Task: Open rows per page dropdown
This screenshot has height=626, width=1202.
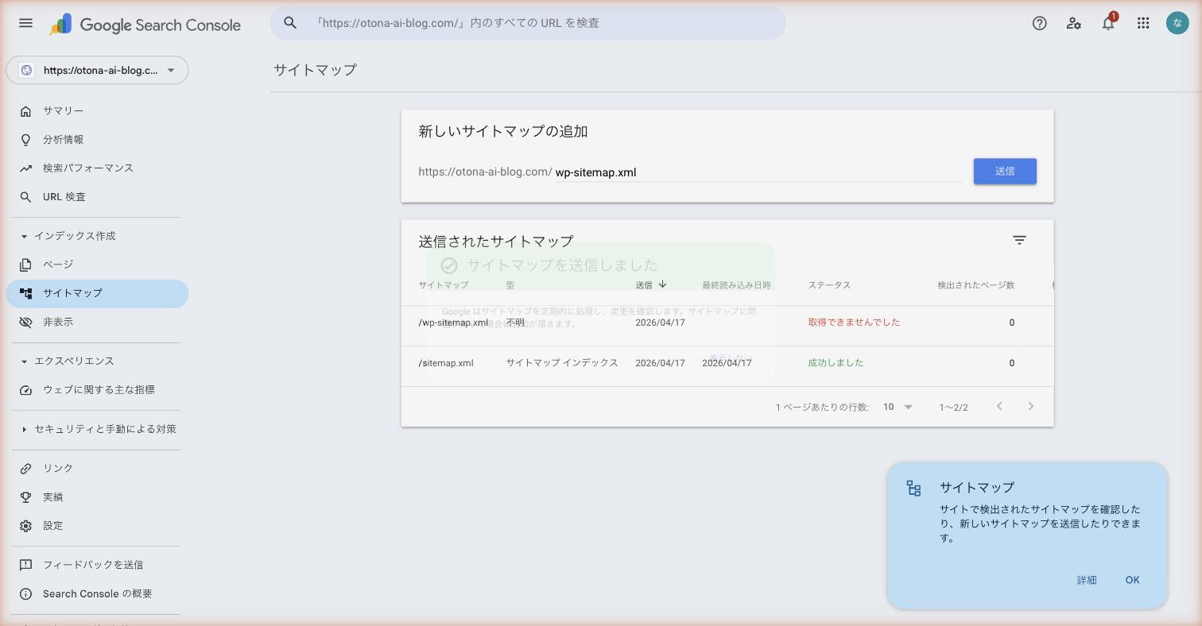Action: pos(898,407)
